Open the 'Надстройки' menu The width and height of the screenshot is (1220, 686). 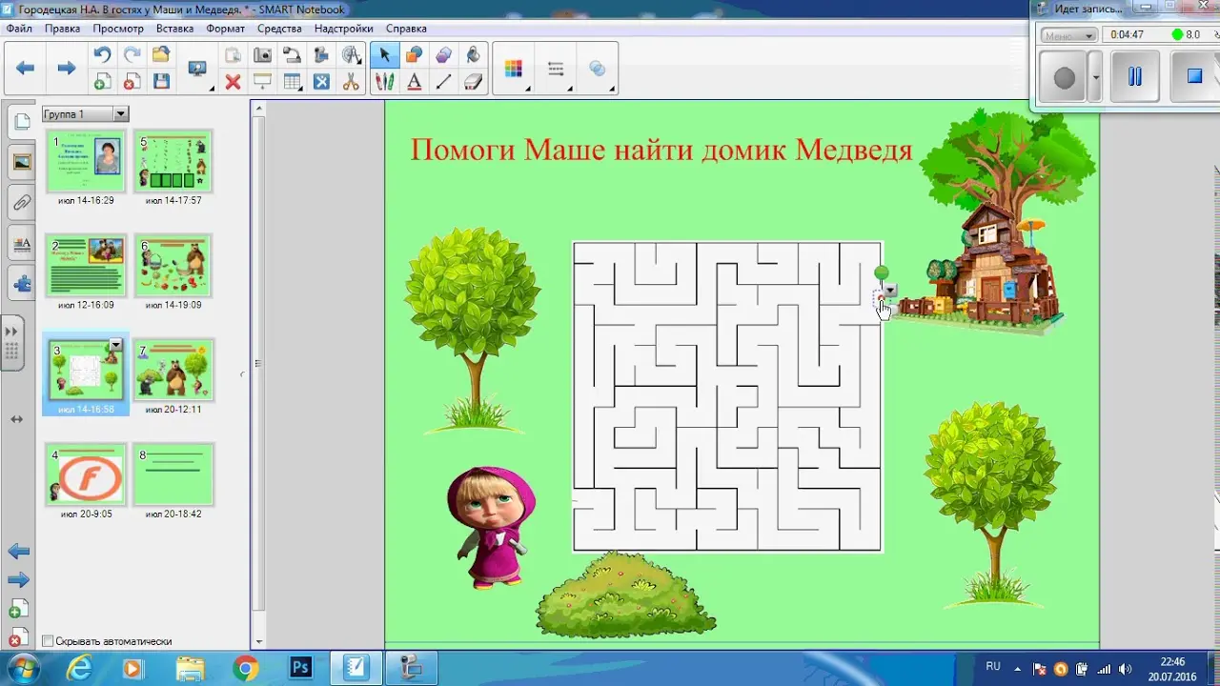tap(343, 29)
